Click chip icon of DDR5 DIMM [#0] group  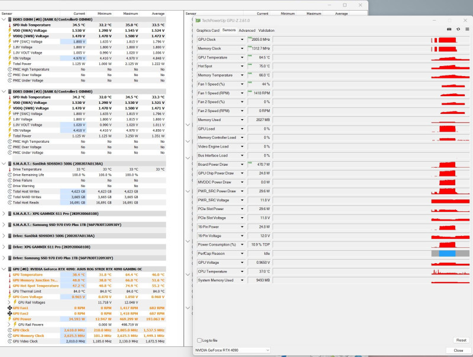point(9,19)
